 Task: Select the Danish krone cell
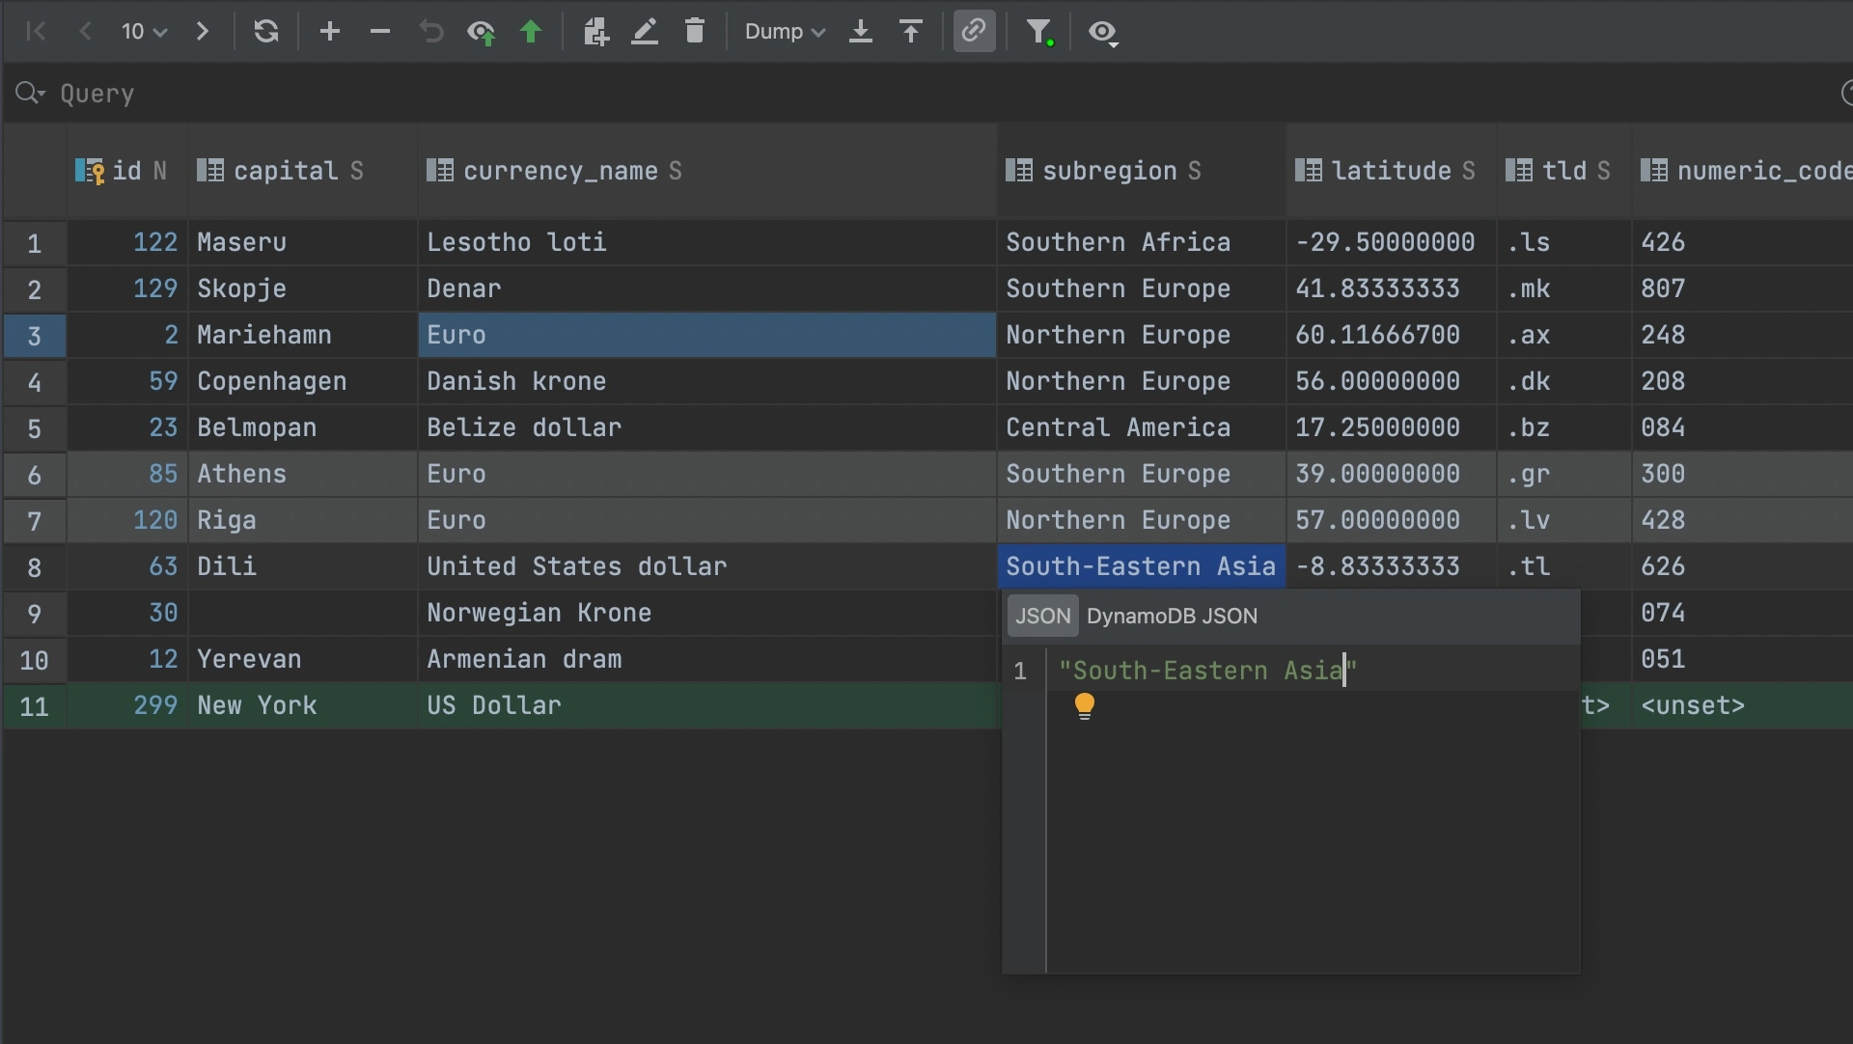click(707, 381)
